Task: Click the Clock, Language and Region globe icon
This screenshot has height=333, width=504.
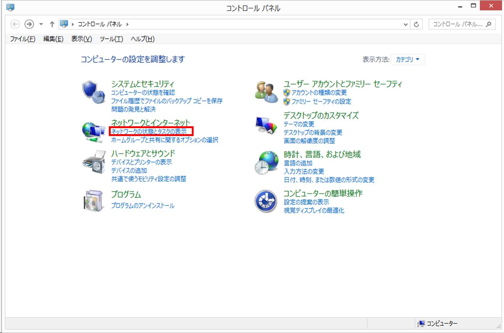Action: pos(267,163)
